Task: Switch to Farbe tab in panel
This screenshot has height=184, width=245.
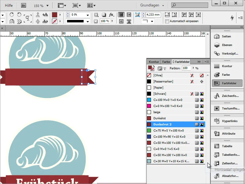Action: (x=166, y=62)
